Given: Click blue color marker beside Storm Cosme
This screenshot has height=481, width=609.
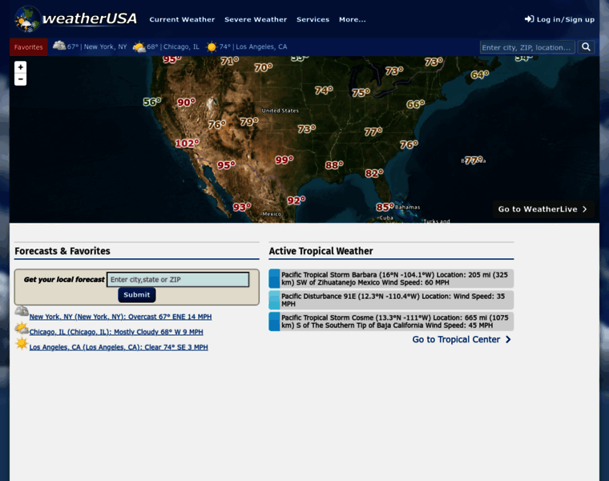Looking at the screenshot, I should tap(274, 321).
